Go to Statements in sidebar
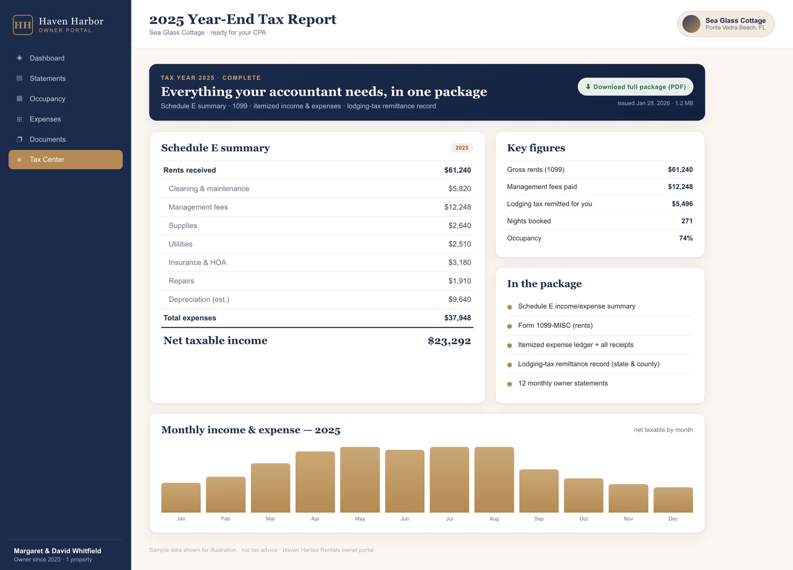 coord(66,78)
